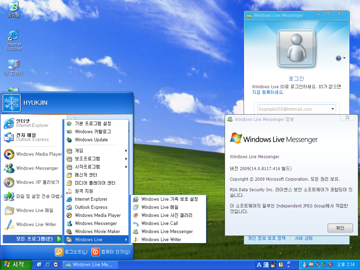Open Outlook Express in All Programs list
This screenshot has width=360, height=270.
pyautogui.click(x=96, y=207)
